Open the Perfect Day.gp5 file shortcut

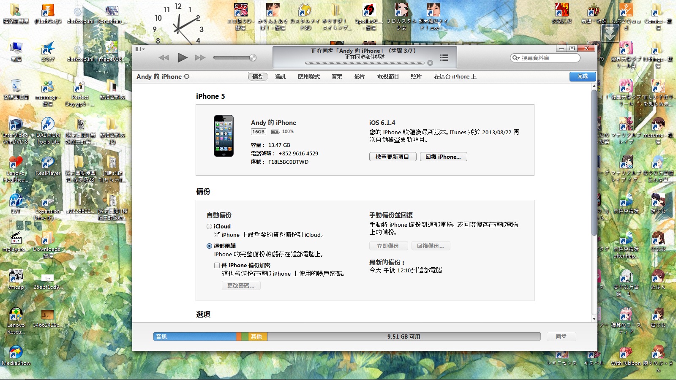[79, 93]
